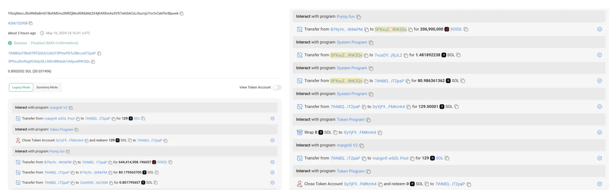Select the Legacy Mode tab
This screenshot has height=195, width=614.
(21, 87)
